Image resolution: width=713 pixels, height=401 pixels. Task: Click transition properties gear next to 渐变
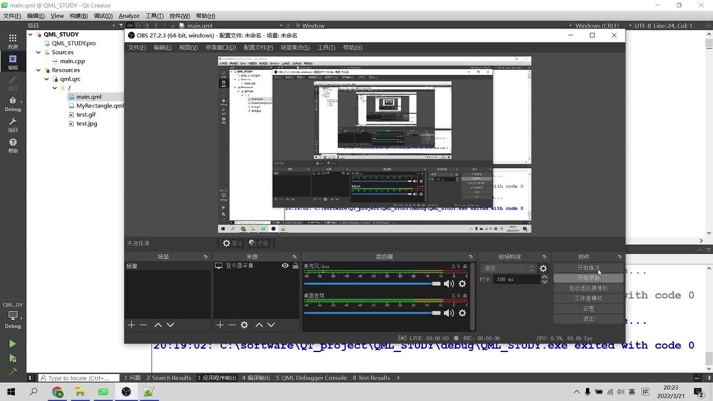click(x=543, y=268)
